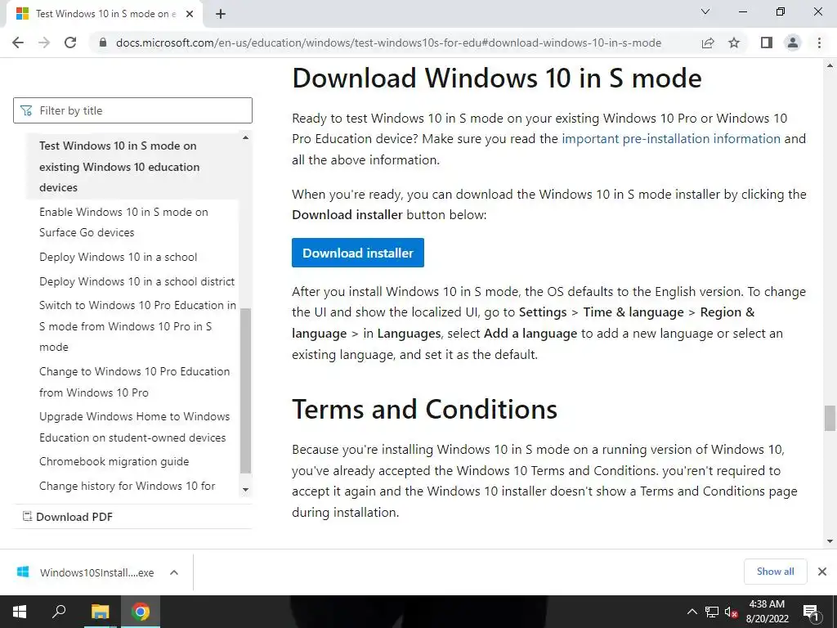Open the Chrome three-dot menu
This screenshot has width=837, height=628.
tap(819, 43)
